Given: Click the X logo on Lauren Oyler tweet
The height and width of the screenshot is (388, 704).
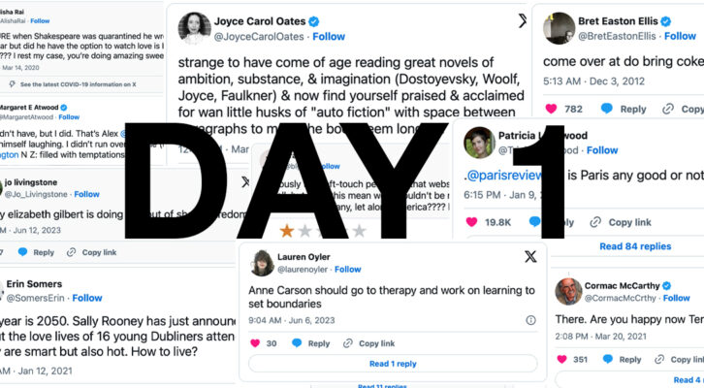Looking at the screenshot, I should pyautogui.click(x=530, y=256).
